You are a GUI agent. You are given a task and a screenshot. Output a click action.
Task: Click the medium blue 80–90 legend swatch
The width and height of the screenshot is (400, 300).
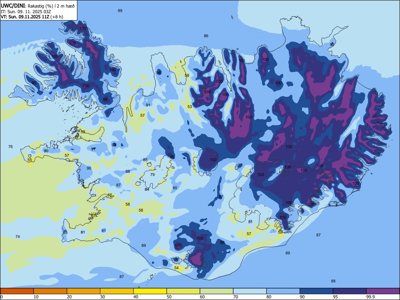click(x=283, y=291)
